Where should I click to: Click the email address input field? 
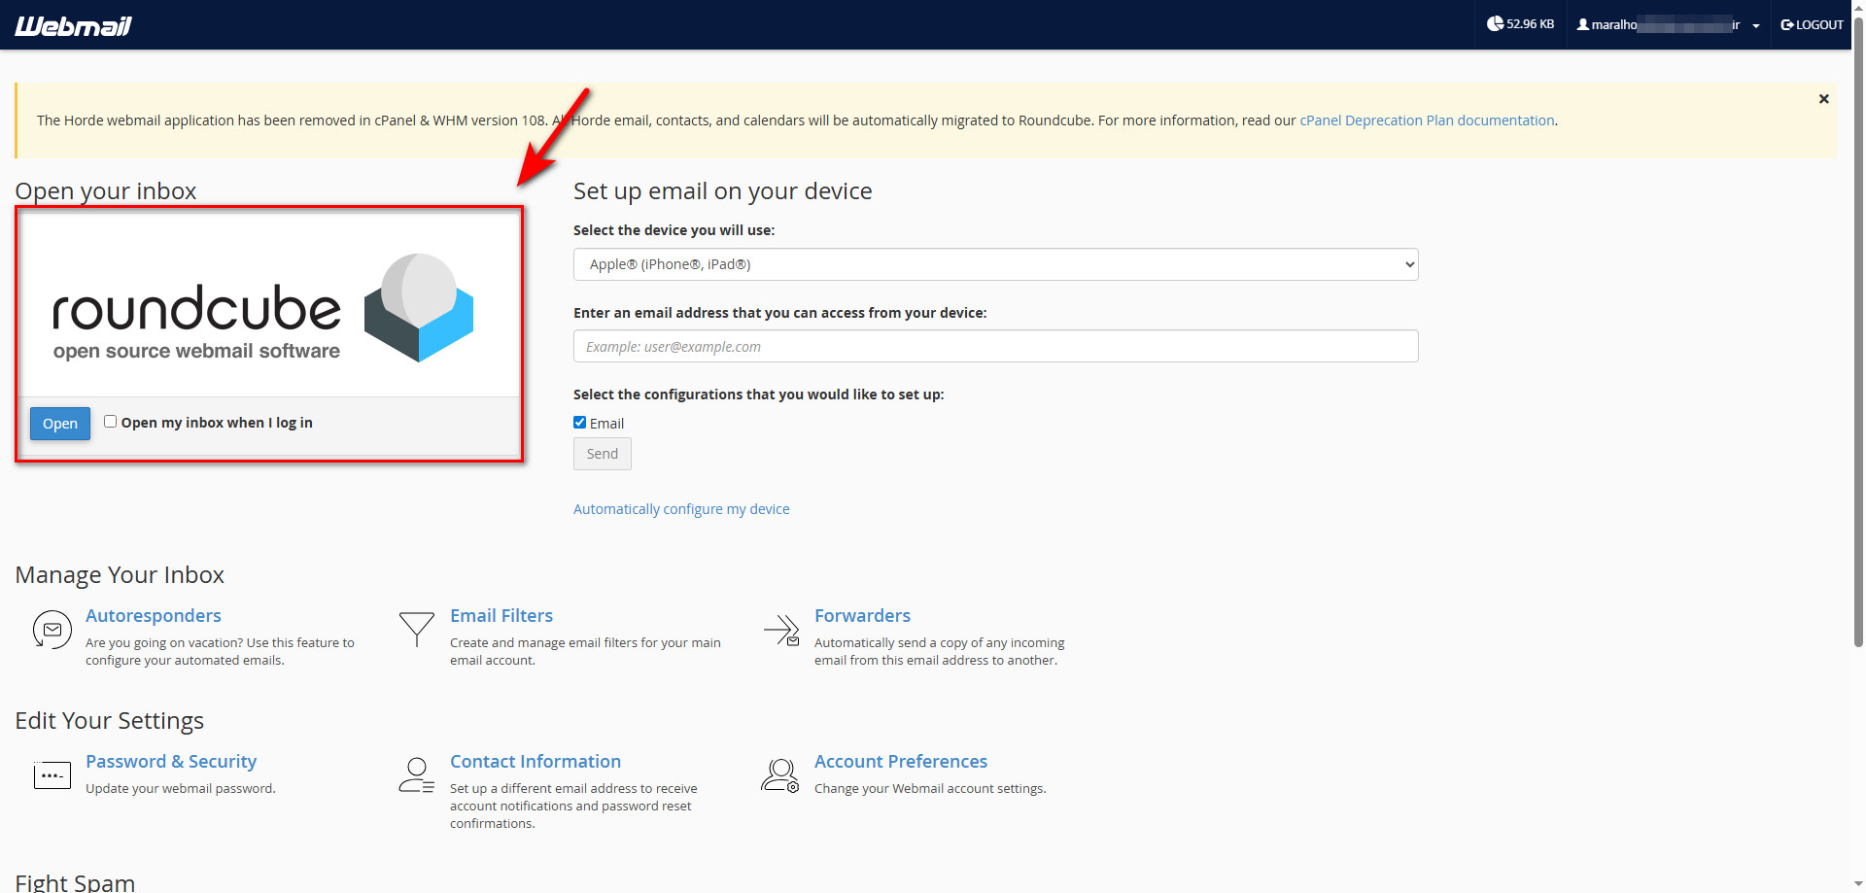(x=995, y=347)
